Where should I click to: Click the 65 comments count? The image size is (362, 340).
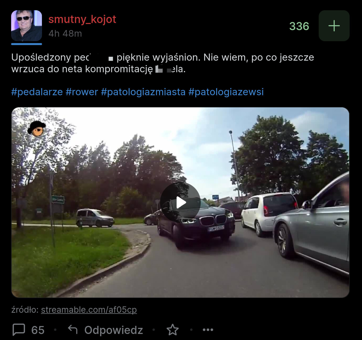coord(38,330)
